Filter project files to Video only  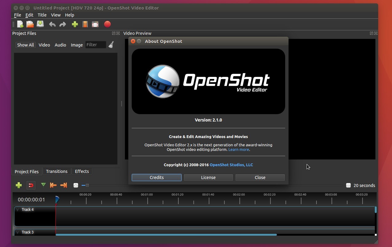coord(44,45)
